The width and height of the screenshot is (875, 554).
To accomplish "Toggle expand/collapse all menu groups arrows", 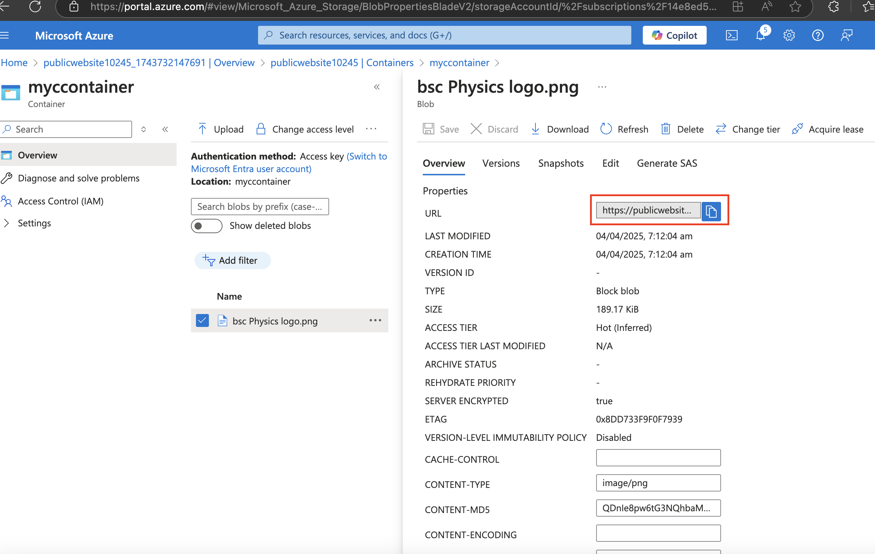I will [x=144, y=129].
